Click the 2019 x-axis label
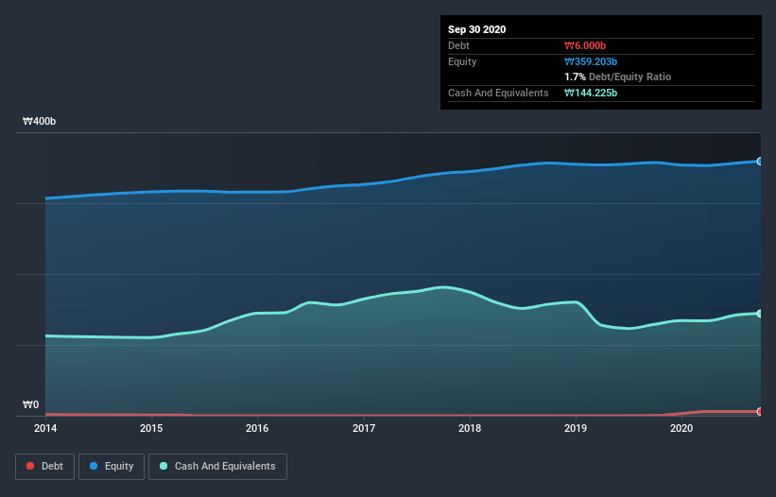This screenshot has height=497, width=776. (575, 428)
